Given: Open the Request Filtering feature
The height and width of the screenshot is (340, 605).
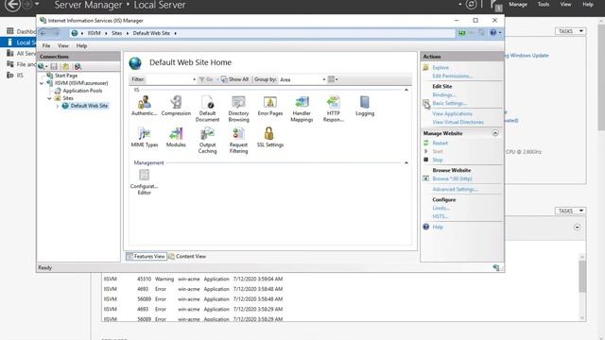Looking at the screenshot, I should coord(238,141).
